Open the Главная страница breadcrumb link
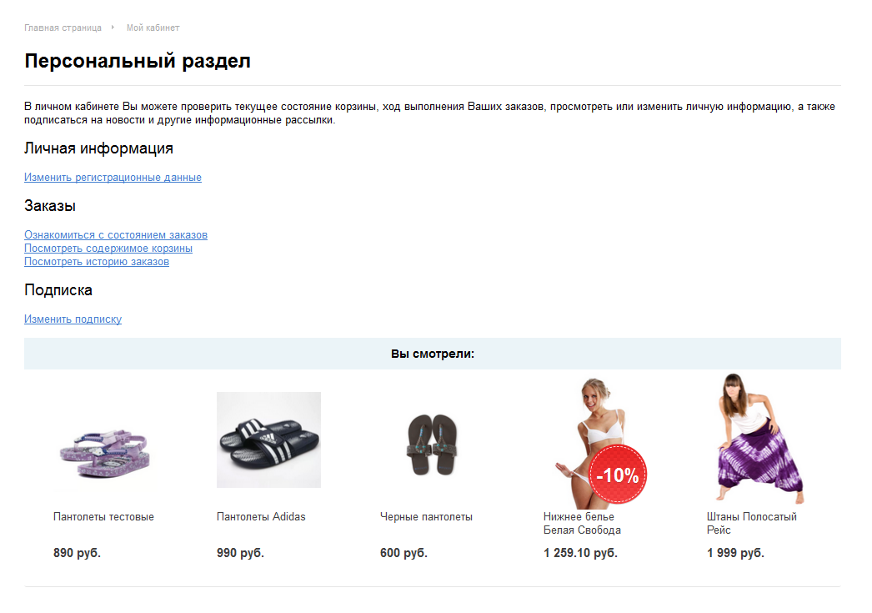This screenshot has height=613, width=872. (x=63, y=28)
